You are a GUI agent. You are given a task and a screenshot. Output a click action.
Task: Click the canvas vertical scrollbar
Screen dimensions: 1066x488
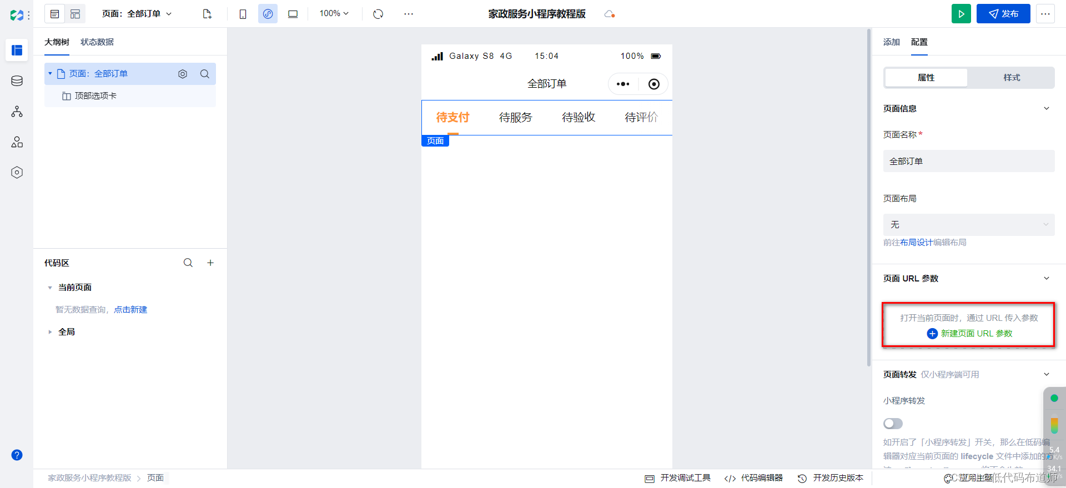(x=869, y=198)
